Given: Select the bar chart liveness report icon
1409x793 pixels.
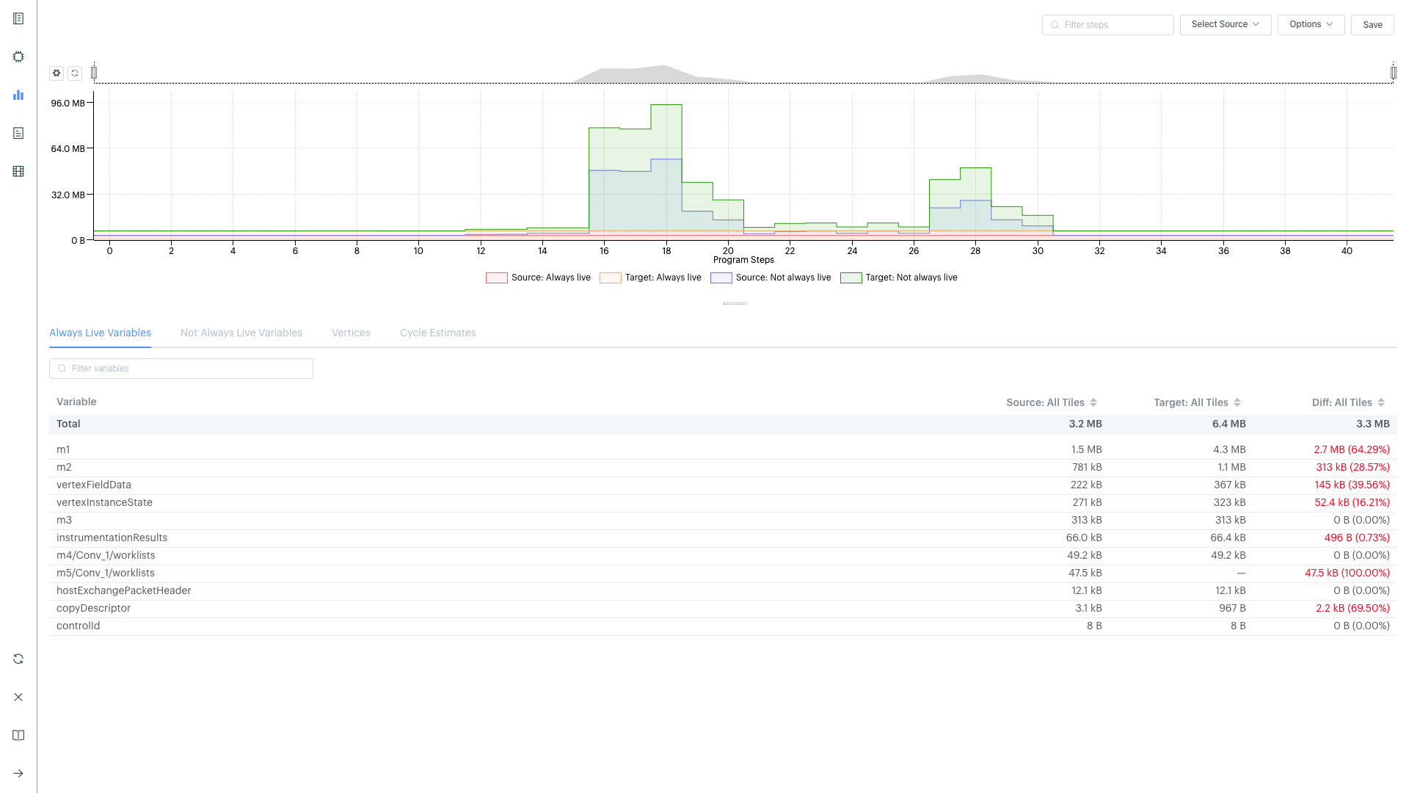Looking at the screenshot, I should point(18,95).
